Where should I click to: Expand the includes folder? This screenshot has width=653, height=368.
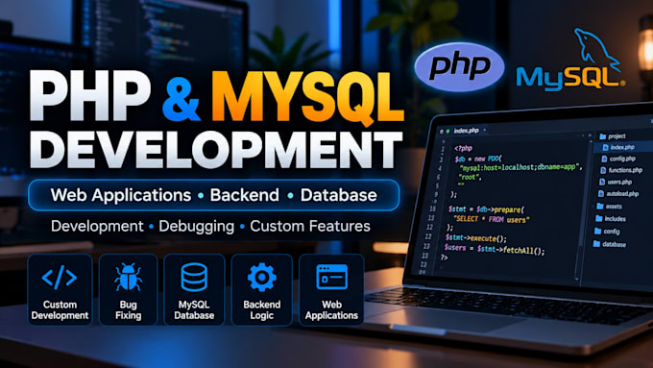coord(611,218)
